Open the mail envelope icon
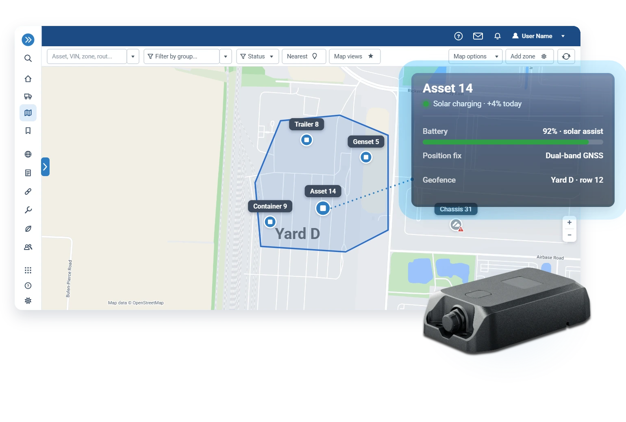The width and height of the screenshot is (626, 422). pos(478,36)
